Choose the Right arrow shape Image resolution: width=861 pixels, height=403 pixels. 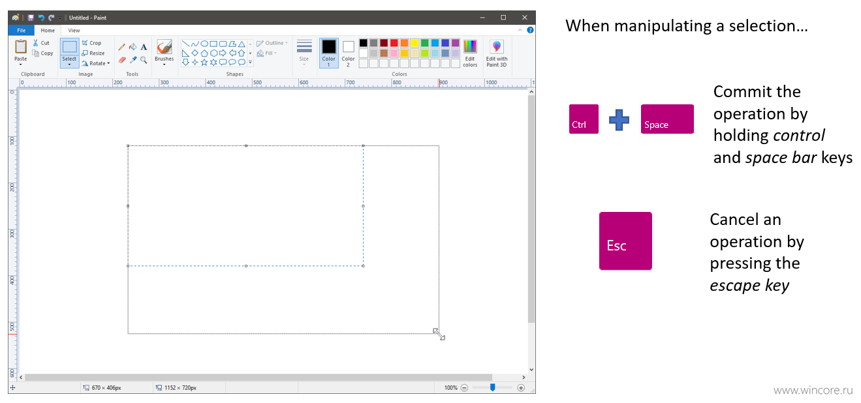pos(223,53)
